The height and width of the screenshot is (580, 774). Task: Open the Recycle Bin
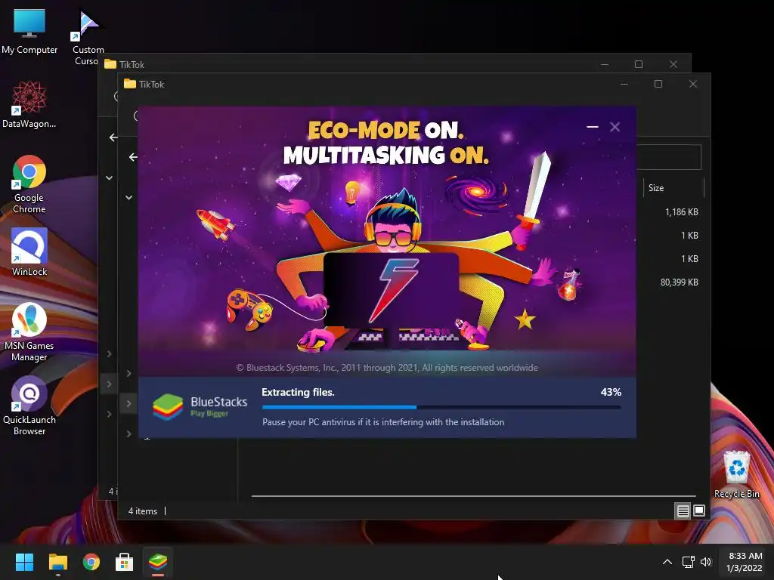tap(736, 474)
